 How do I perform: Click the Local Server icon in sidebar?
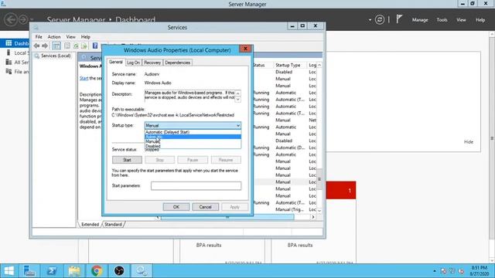[x=9, y=53]
